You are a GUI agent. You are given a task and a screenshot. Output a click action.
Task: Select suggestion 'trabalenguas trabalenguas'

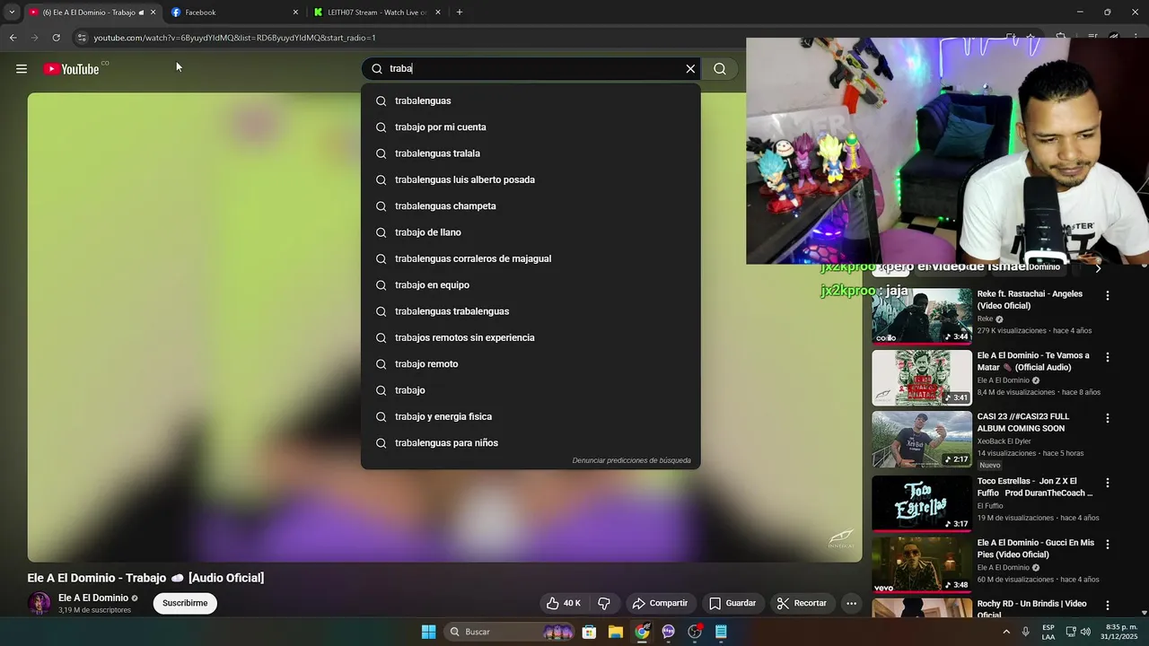[531, 311]
